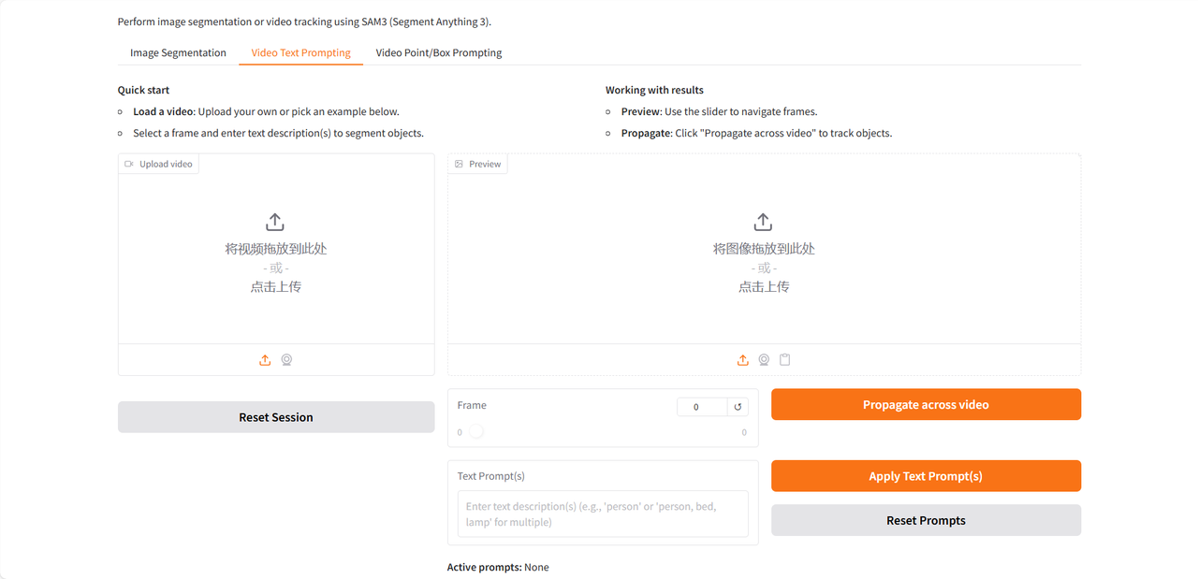The width and height of the screenshot is (1198, 579).
Task: Apply Text Prompt(s) button click
Action: pos(926,476)
